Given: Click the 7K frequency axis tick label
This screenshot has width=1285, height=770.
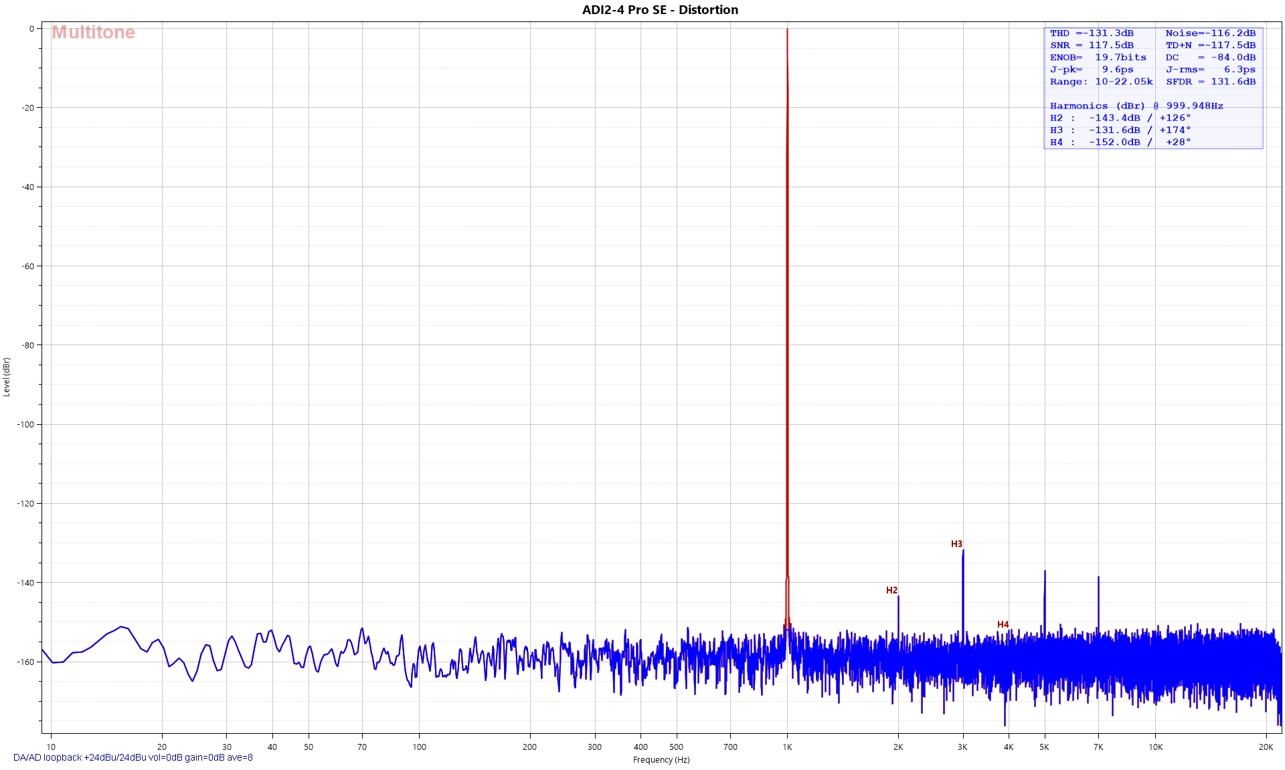Looking at the screenshot, I should [1098, 747].
